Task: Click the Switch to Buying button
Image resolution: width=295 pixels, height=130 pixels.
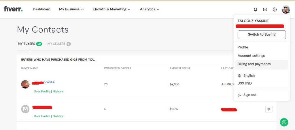Action: (262, 35)
